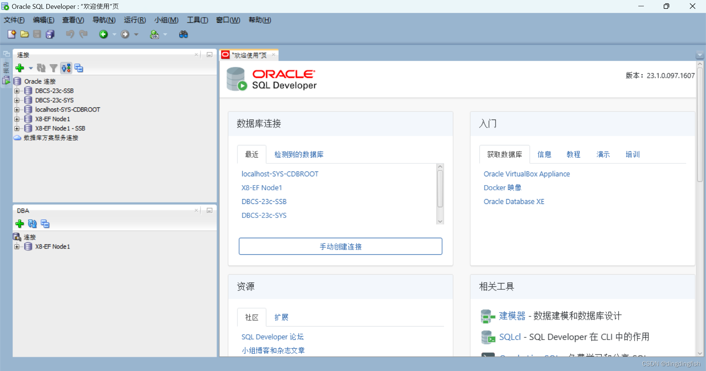Click the Forward navigation arrow
Viewport: 706px width, 371px height.
(125, 34)
